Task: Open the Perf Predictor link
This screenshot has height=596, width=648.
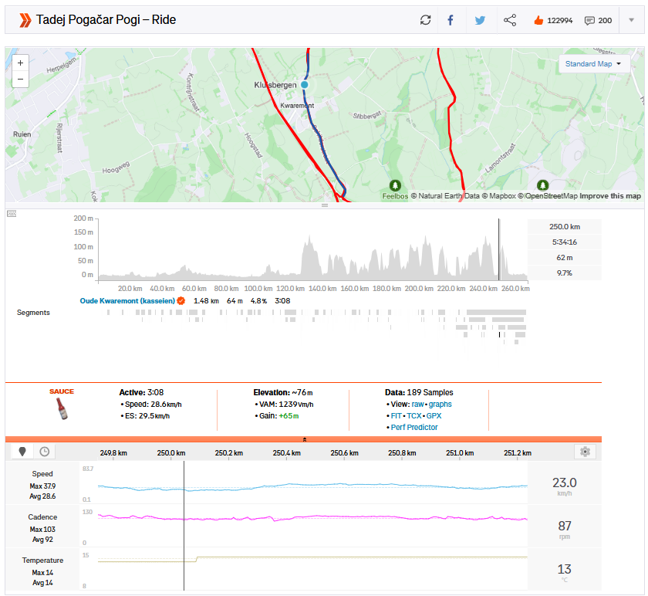Action: [x=414, y=427]
